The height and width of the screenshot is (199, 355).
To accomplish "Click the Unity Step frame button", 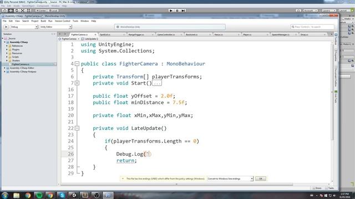I will [x=184, y=11].
